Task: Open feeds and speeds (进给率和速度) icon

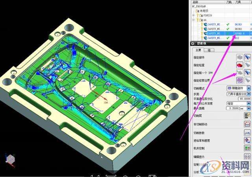Action: pos(247,140)
